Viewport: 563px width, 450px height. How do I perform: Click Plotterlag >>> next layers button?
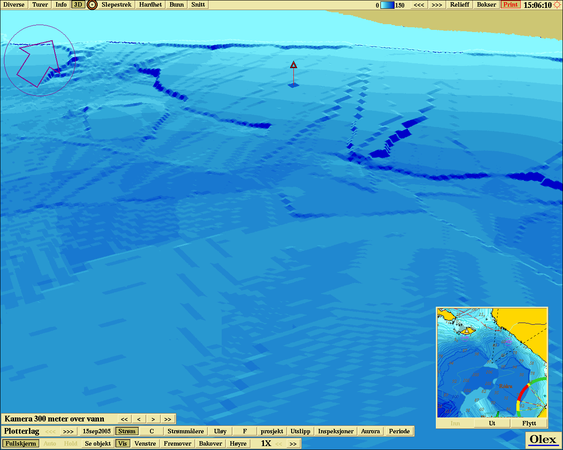point(68,431)
